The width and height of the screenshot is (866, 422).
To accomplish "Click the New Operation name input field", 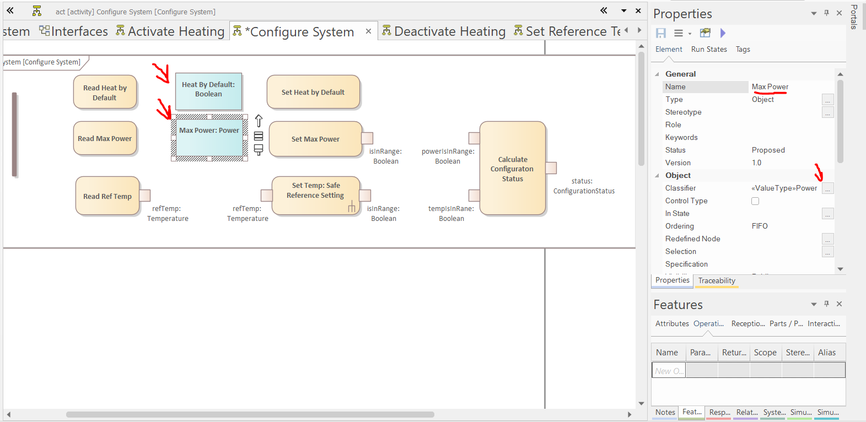I will pyautogui.click(x=669, y=371).
